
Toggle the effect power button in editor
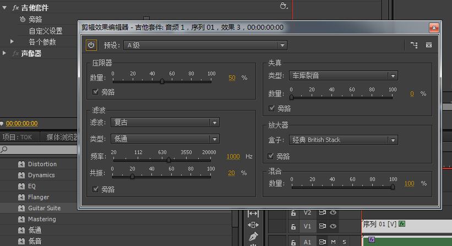tap(91, 45)
